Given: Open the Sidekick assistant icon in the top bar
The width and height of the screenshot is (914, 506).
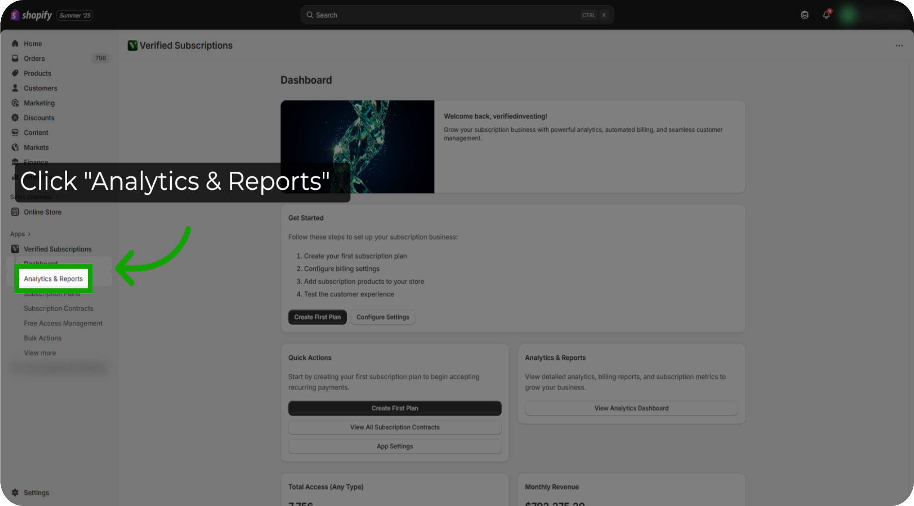Looking at the screenshot, I should pyautogui.click(x=805, y=15).
